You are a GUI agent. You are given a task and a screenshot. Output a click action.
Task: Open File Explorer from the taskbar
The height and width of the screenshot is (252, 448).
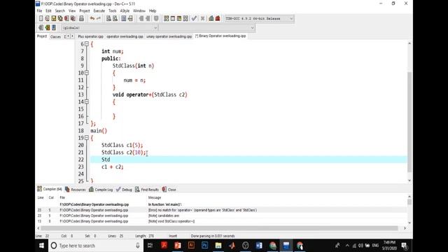pos(218,246)
